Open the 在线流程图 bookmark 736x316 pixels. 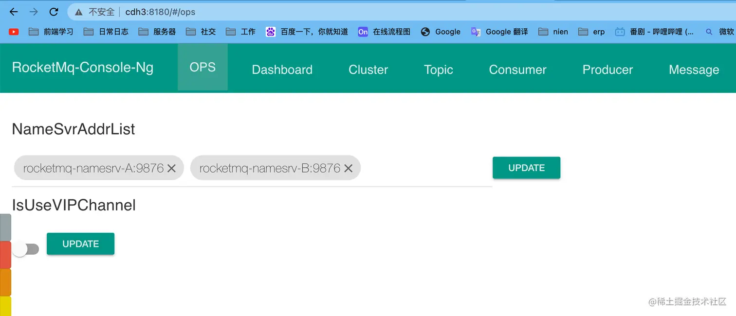[x=384, y=32]
